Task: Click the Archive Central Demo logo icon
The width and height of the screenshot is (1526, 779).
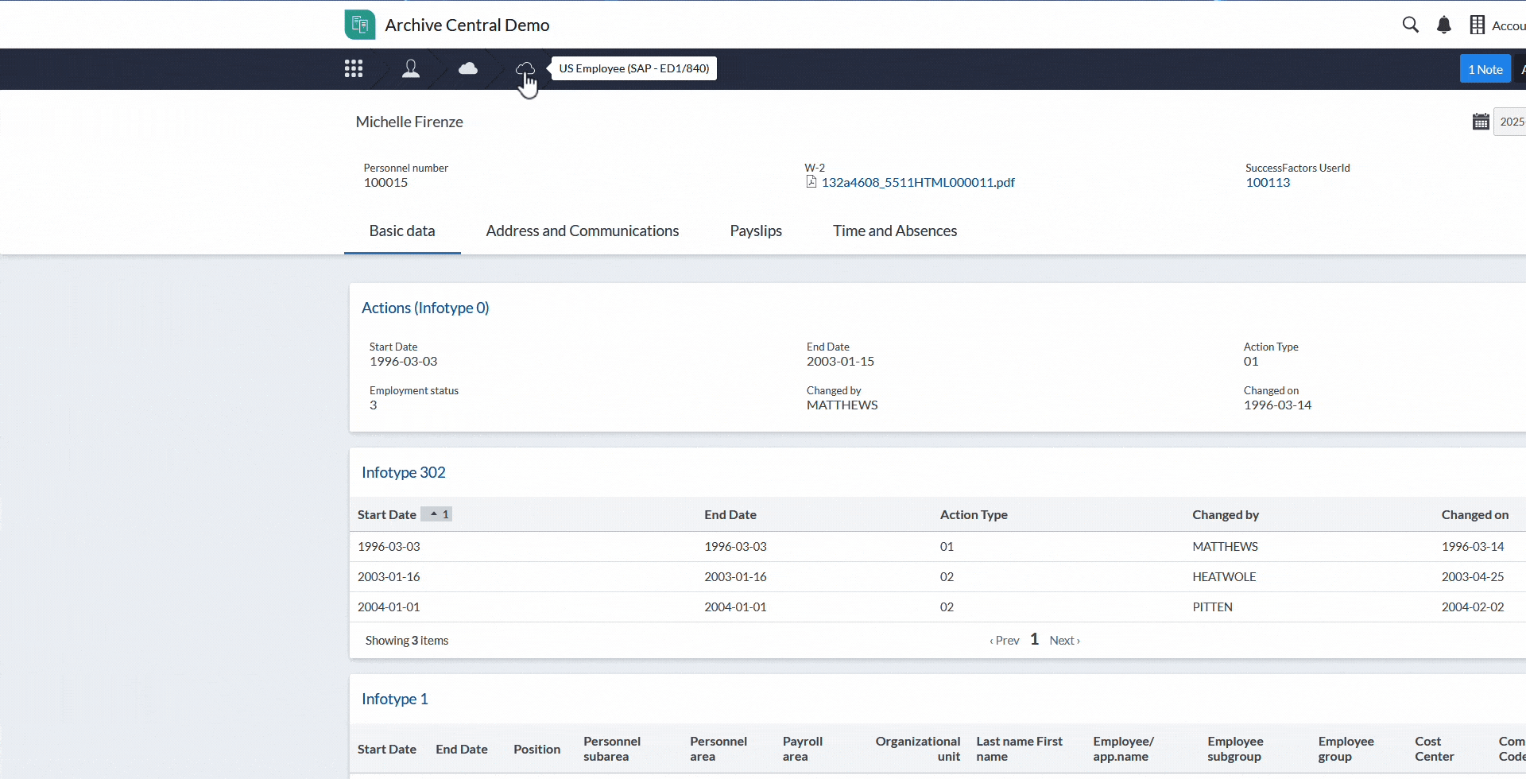Action: (x=360, y=25)
